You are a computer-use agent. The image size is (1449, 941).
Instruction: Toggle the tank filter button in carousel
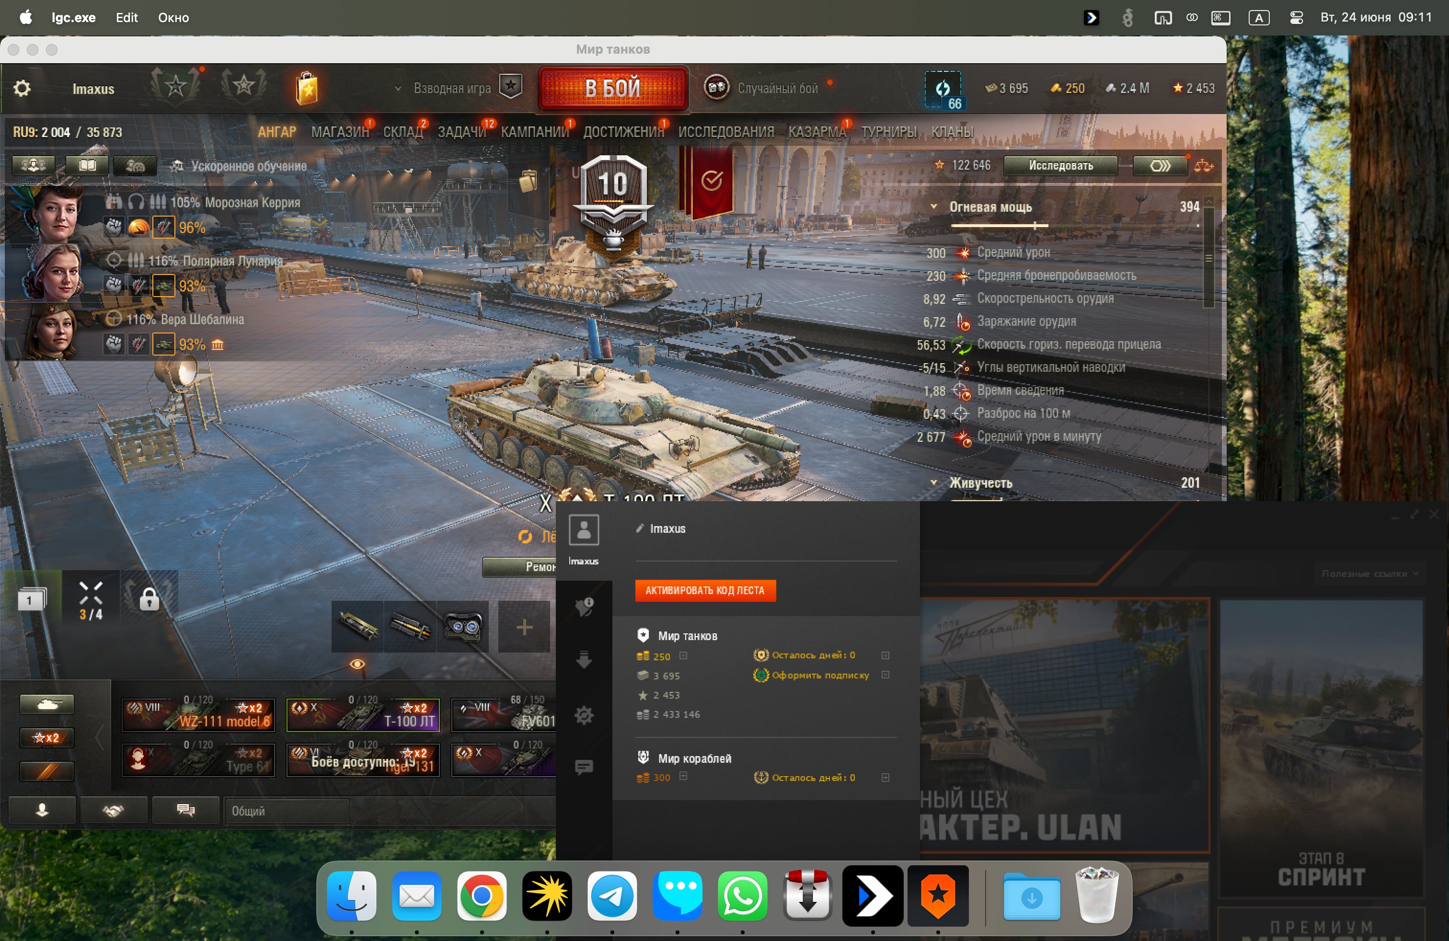(47, 704)
